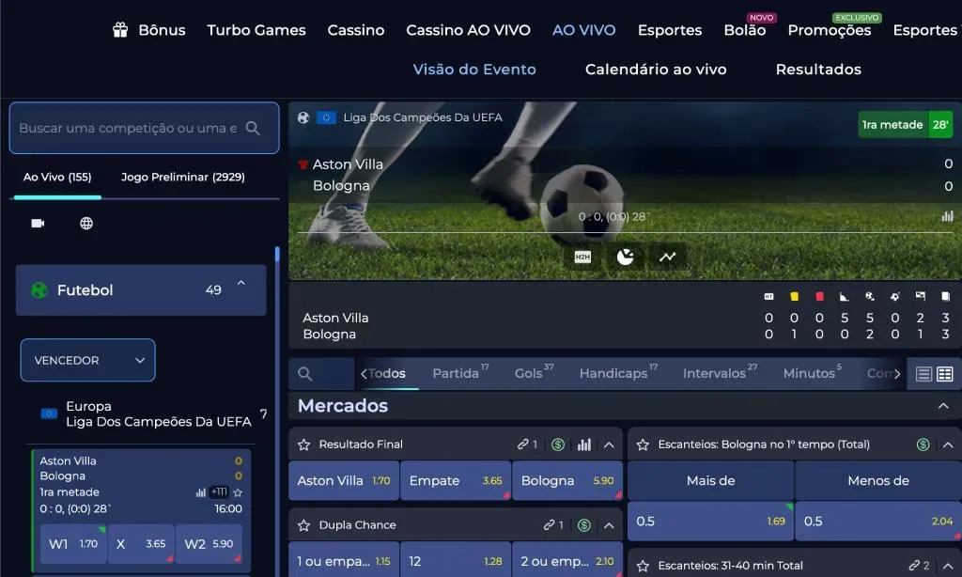The width and height of the screenshot is (962, 577).
Task: Collapse Escanteios Bologna no 1º tempo market
Action: [948, 445]
